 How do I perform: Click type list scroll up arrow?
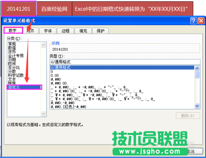pos(197,68)
